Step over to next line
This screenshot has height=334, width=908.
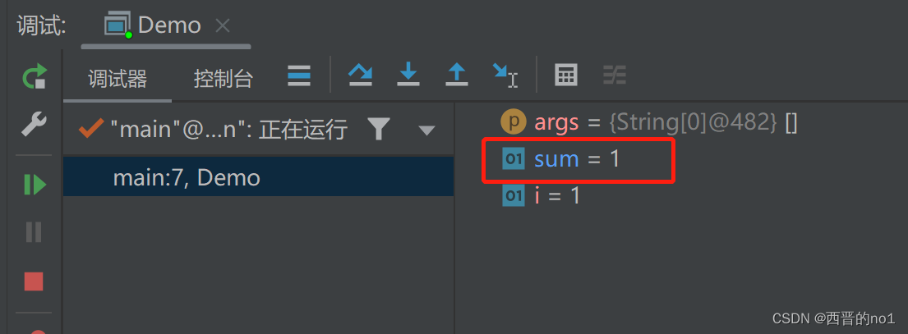tap(360, 75)
